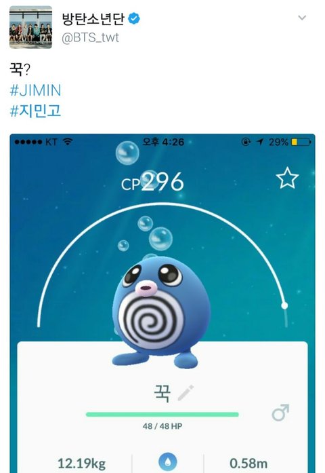Click the location arrow status icon
Viewport: 325px width, 473px height.
[x=260, y=141]
